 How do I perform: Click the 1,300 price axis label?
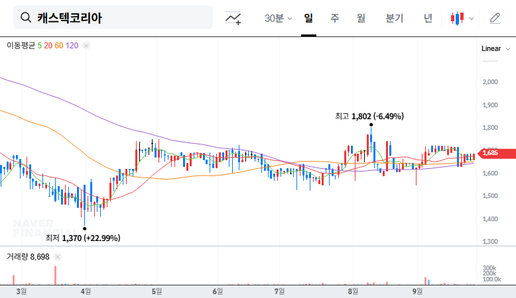pyautogui.click(x=490, y=242)
